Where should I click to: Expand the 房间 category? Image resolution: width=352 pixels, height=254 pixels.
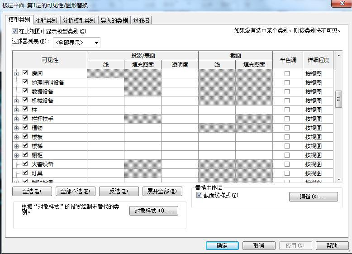tap(16, 74)
